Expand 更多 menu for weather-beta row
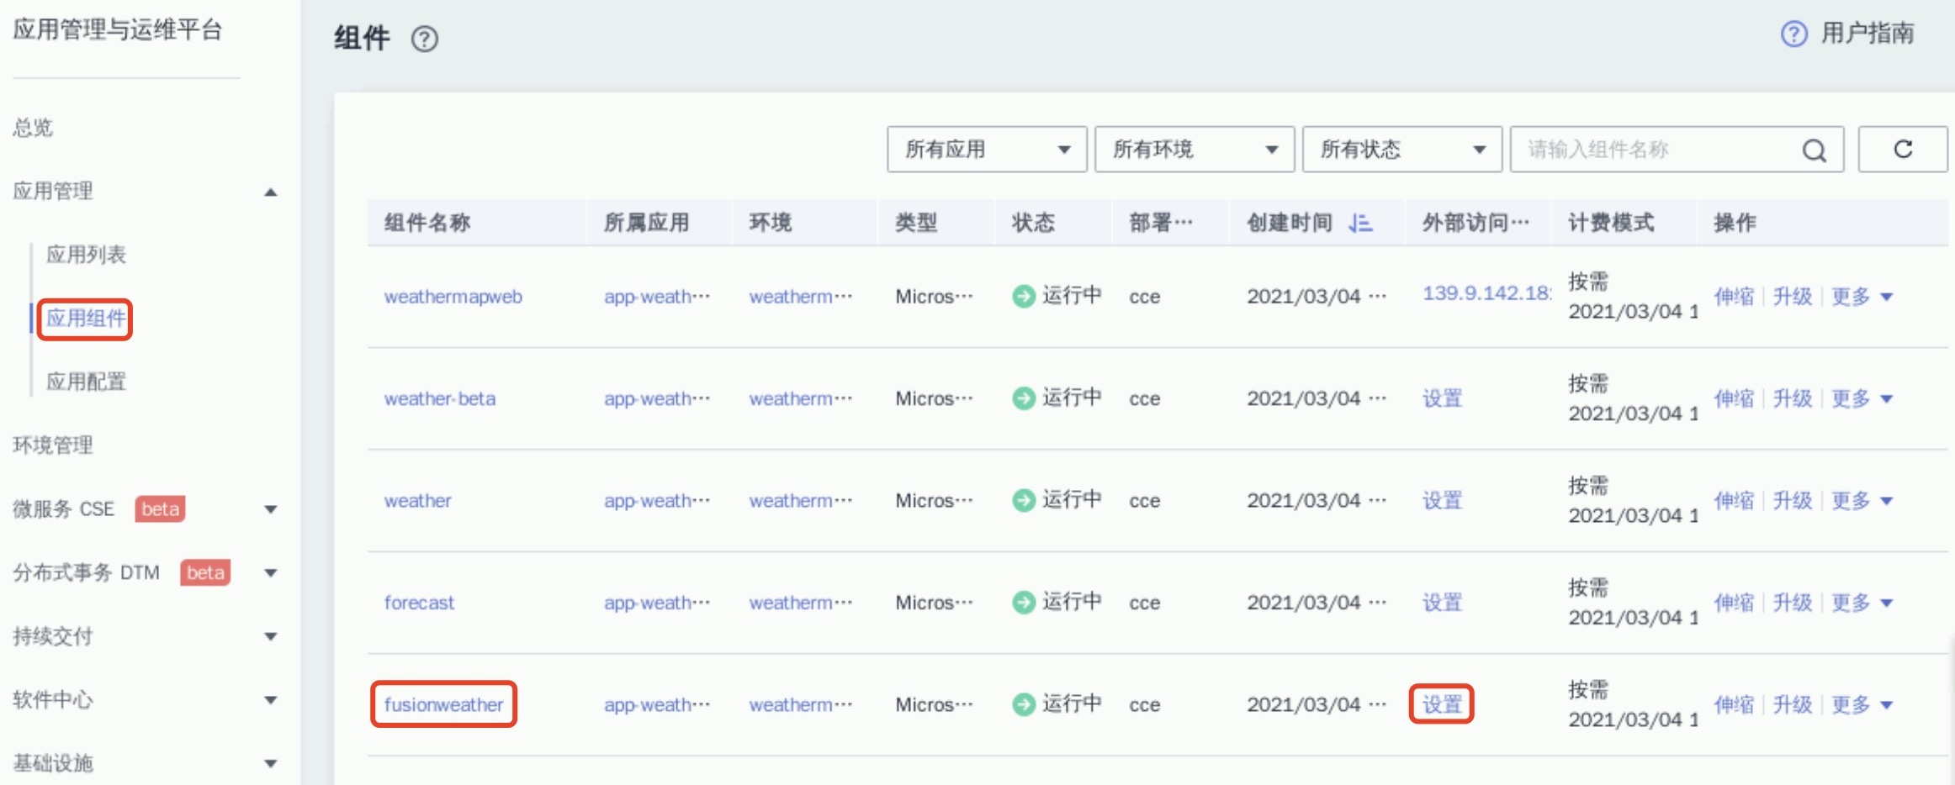Image resolution: width=1955 pixels, height=785 pixels. 1861,398
